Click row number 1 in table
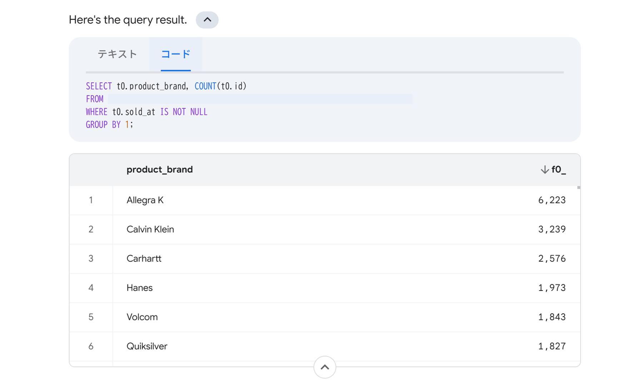The height and width of the screenshot is (385, 643). pos(91,200)
